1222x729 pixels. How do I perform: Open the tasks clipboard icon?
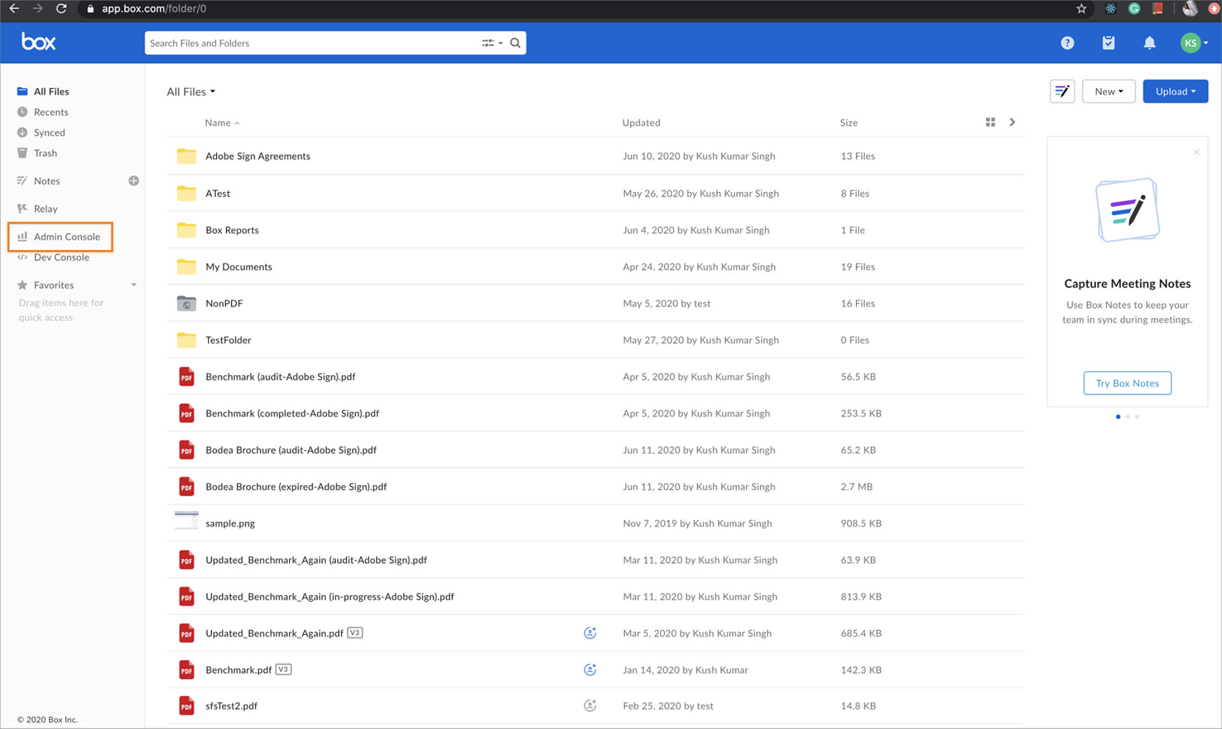tap(1108, 43)
